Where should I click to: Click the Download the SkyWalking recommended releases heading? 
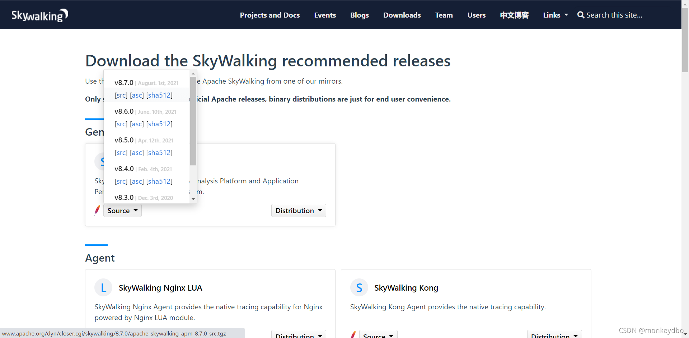point(268,61)
